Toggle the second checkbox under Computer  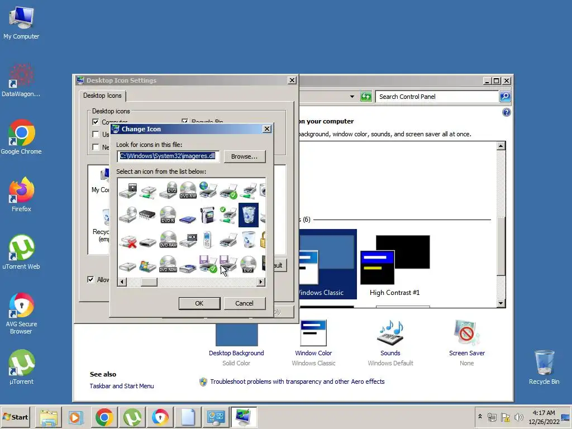96,134
